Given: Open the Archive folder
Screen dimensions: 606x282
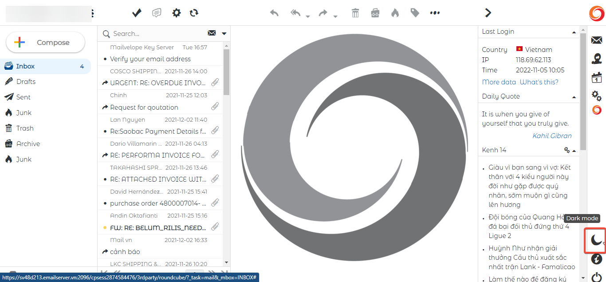Looking at the screenshot, I should 45,144.
